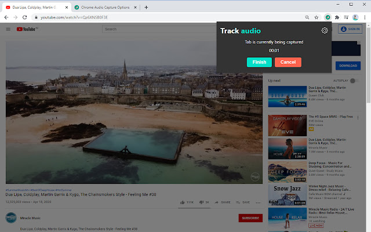
Task: Open Chrome extensions puzzle menu
Action: point(337,17)
